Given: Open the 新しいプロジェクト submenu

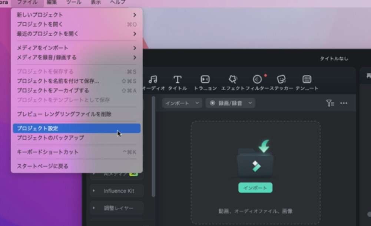Looking at the screenshot, I should [76, 15].
